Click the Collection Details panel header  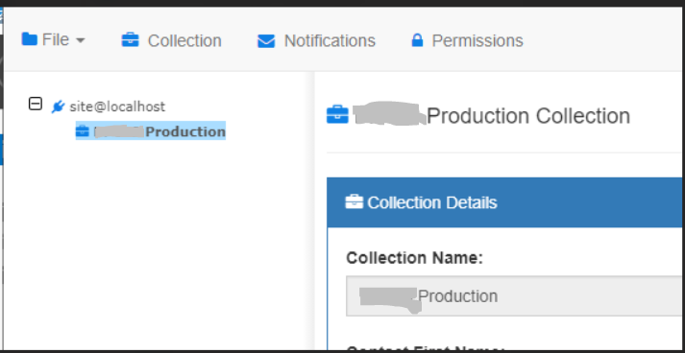click(504, 202)
